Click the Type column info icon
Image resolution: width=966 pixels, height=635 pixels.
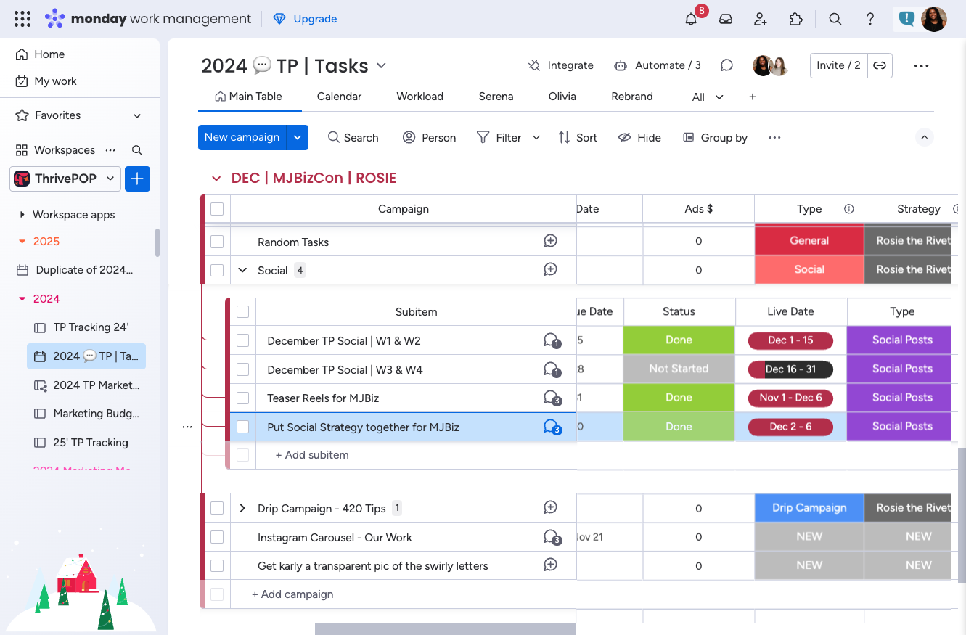pyautogui.click(x=848, y=209)
